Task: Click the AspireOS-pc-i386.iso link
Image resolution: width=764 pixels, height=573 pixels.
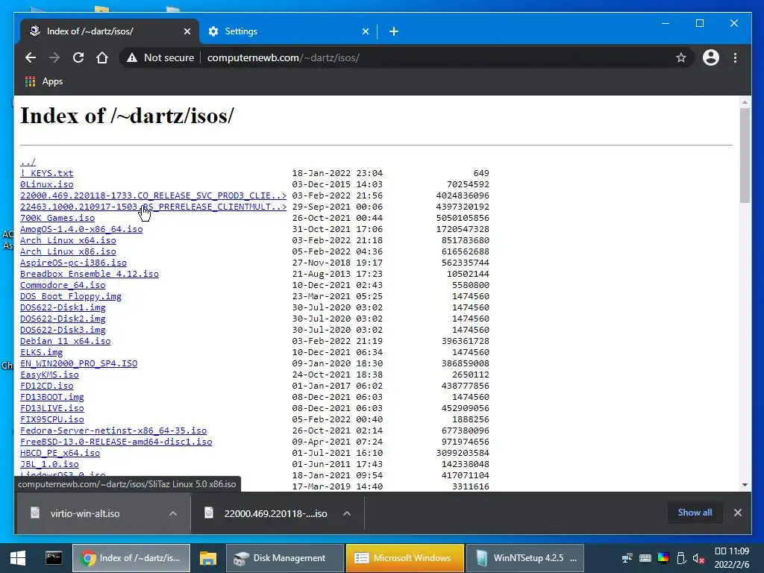Action: point(73,263)
